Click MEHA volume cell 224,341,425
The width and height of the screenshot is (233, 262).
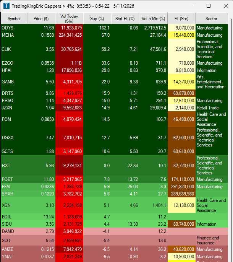(x=69, y=35)
